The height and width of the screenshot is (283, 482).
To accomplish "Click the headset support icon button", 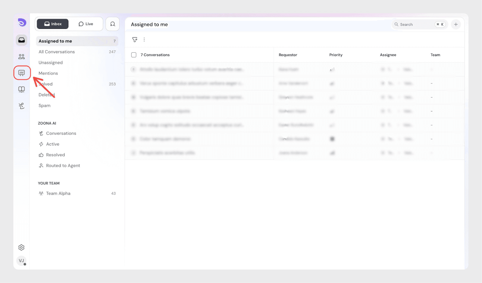I will point(113,24).
